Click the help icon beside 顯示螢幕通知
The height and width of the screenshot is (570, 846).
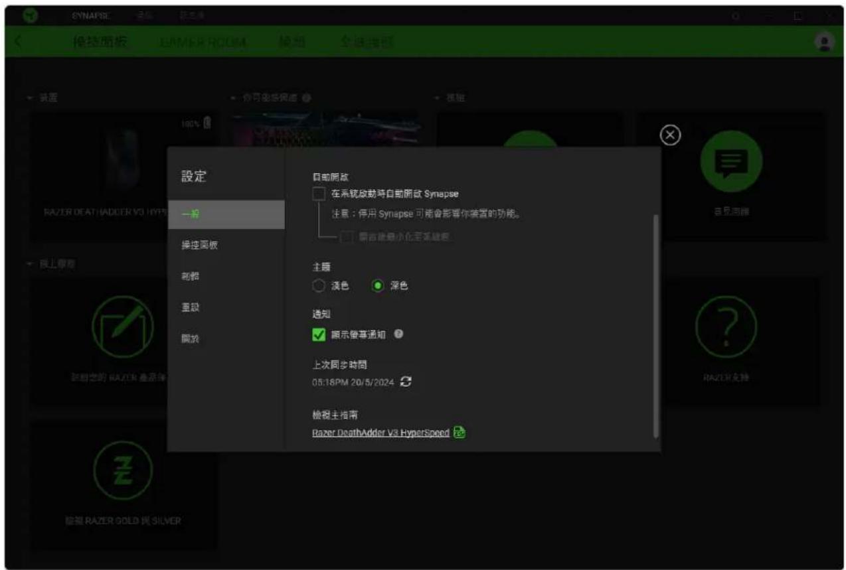(399, 334)
